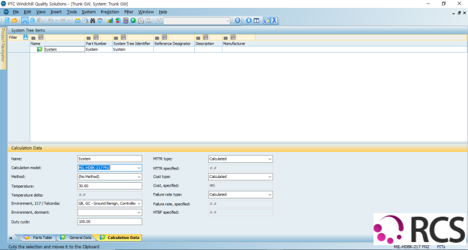Expand MTTR type dropdown
Viewport: 468px width, 250px height.
[269, 159]
